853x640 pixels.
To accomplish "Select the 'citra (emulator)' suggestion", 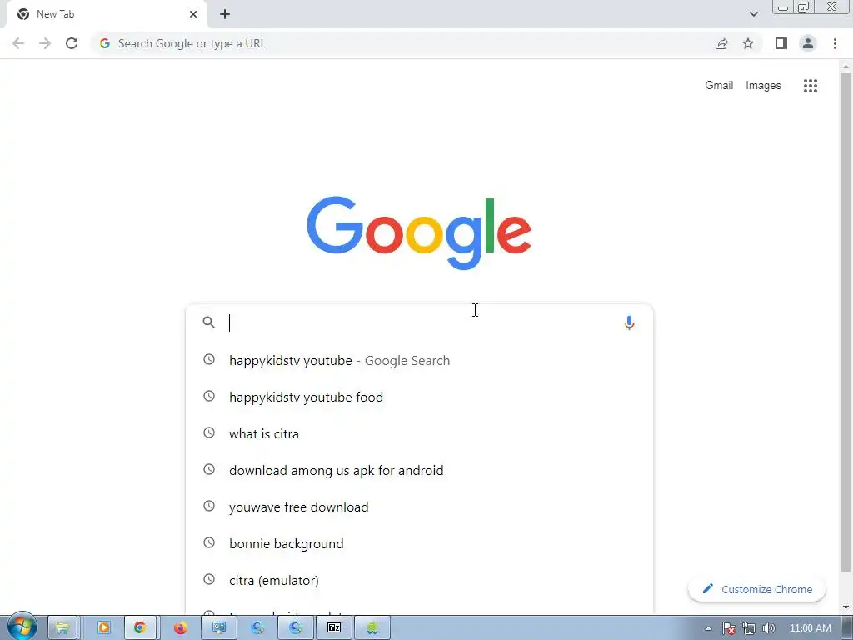I will click(419, 580).
